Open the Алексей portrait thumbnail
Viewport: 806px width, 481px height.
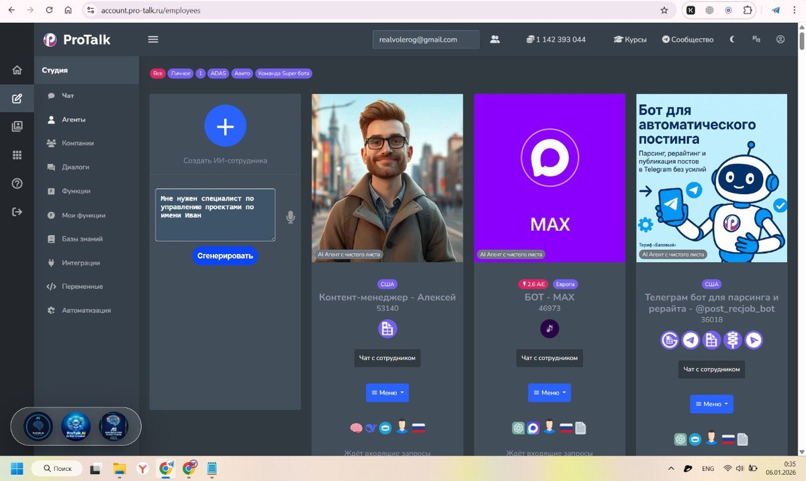point(388,178)
